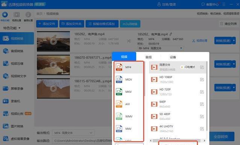
Task: Select 视频转文字 in the sidebar
Action: point(17,76)
